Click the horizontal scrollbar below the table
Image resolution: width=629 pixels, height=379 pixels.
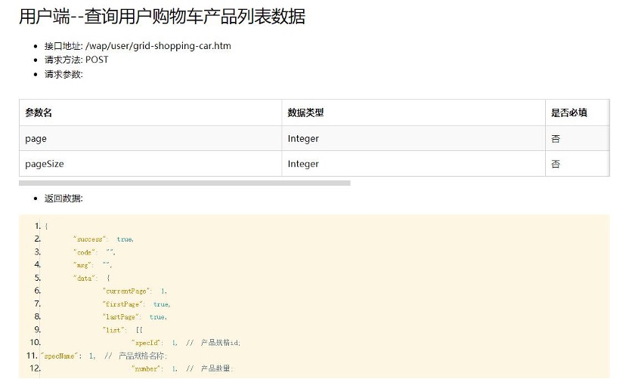pyautogui.click(x=184, y=183)
